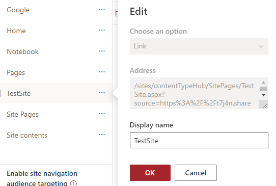Open the ellipsis menu for Google
The height and width of the screenshot is (186, 276).
[102, 9]
